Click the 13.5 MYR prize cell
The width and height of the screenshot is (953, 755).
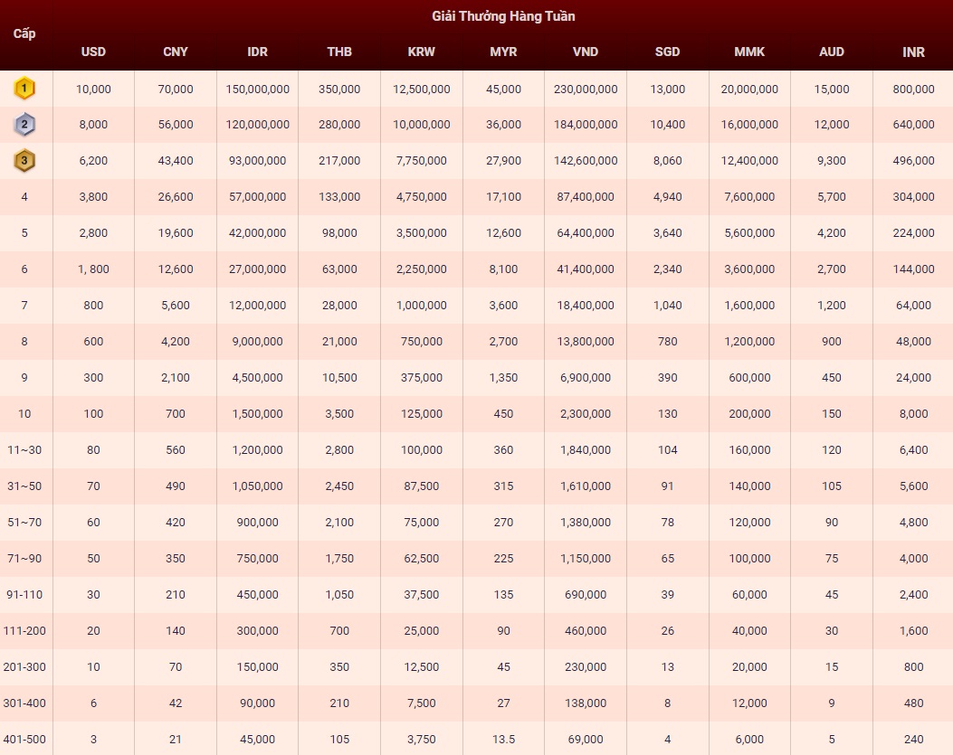coord(503,739)
